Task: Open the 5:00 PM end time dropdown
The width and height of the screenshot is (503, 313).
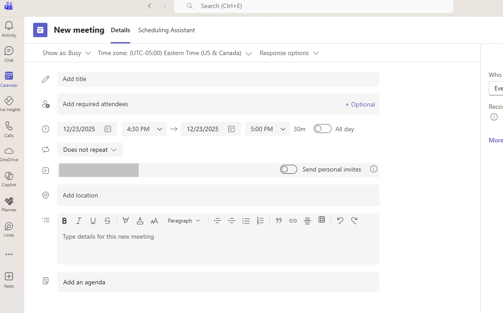Action: click(268, 129)
